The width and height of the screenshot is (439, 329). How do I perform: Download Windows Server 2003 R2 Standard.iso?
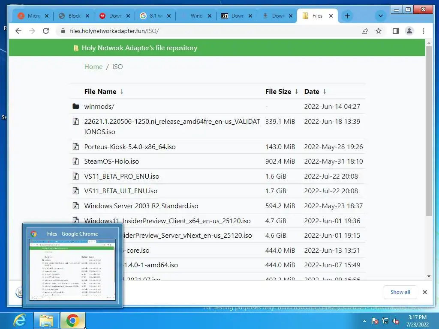click(141, 206)
